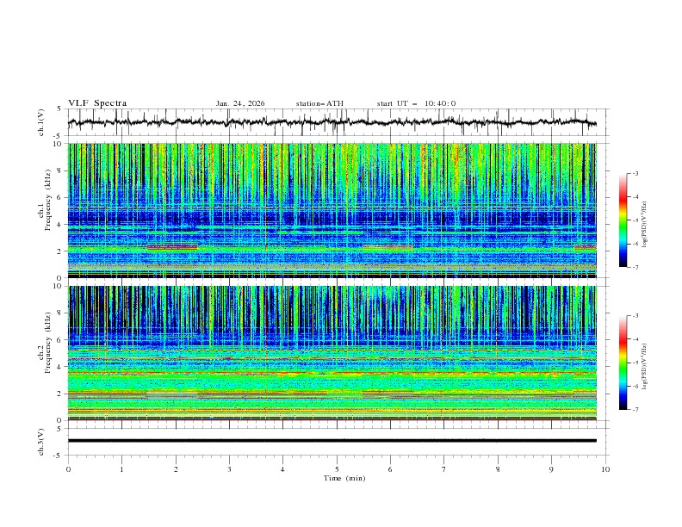Screen dimensions: 682x527
Task: Click the "-3" tick on ch.2 colorbar
Action: click(x=635, y=316)
